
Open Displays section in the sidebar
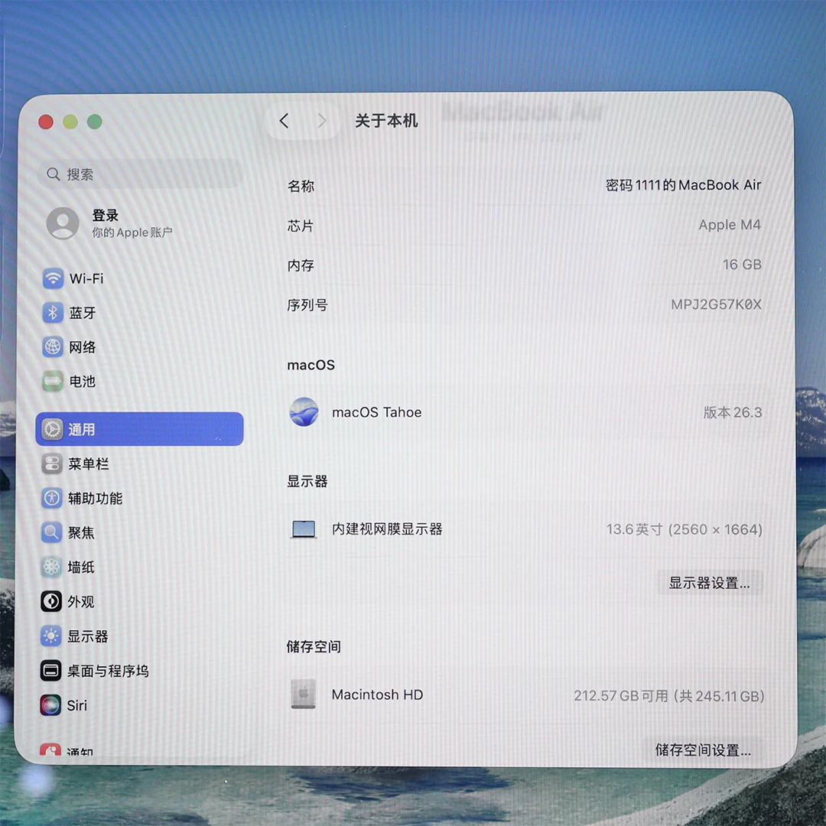[87, 636]
